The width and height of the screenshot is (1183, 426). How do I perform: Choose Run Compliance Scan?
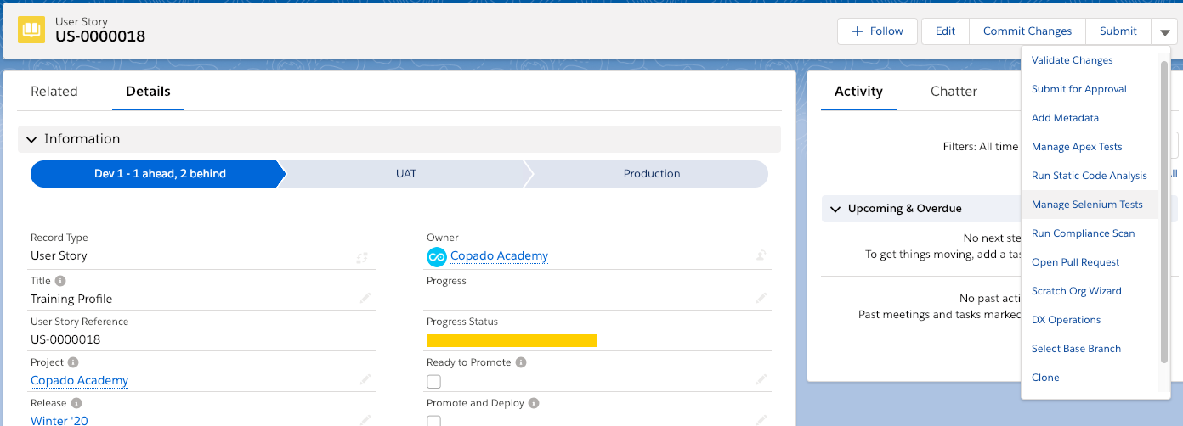1090,233
